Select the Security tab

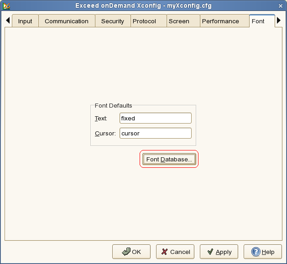tap(112, 21)
